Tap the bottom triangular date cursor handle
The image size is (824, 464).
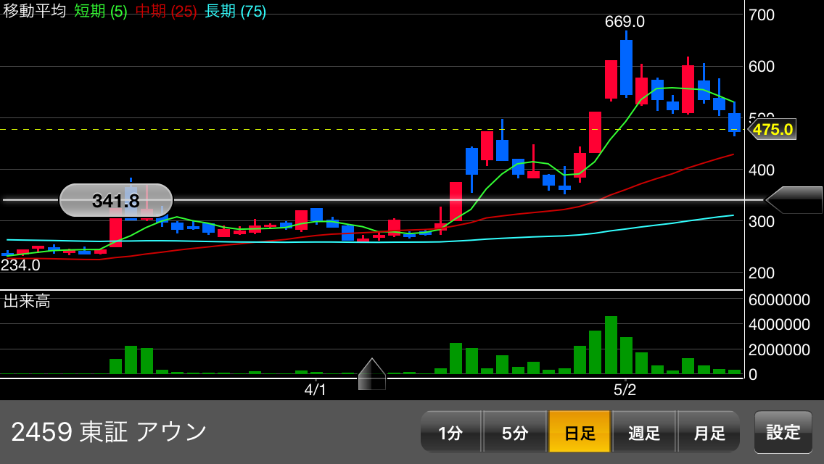point(371,374)
